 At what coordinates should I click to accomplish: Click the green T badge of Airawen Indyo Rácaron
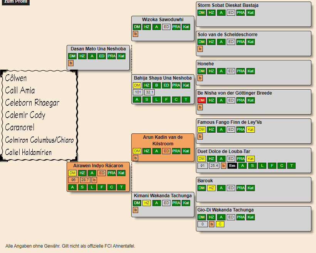pyautogui.click(x=121, y=187)
